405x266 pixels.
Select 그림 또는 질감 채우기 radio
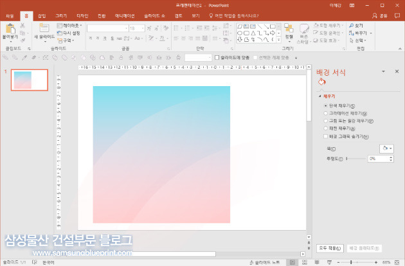[325, 121]
